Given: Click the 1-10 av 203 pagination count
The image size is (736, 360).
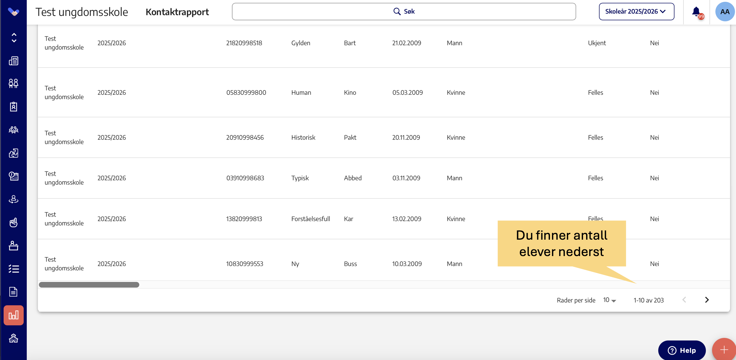Looking at the screenshot, I should pyautogui.click(x=648, y=300).
